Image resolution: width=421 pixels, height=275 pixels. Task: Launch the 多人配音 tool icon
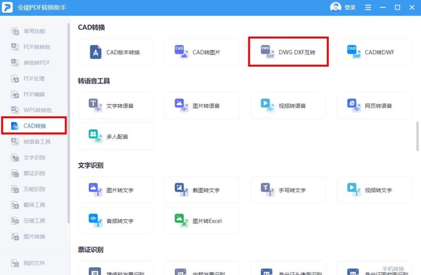[x=95, y=136]
